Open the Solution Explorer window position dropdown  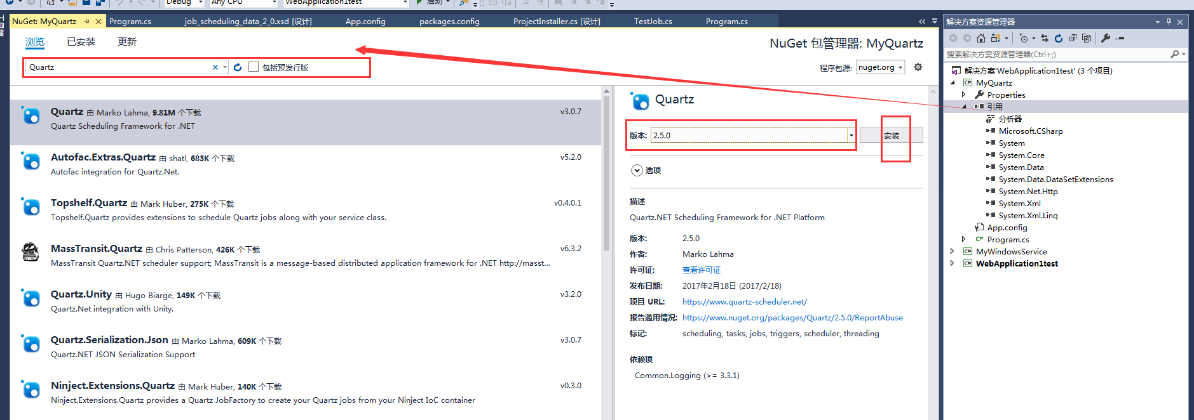pyautogui.click(x=1157, y=22)
